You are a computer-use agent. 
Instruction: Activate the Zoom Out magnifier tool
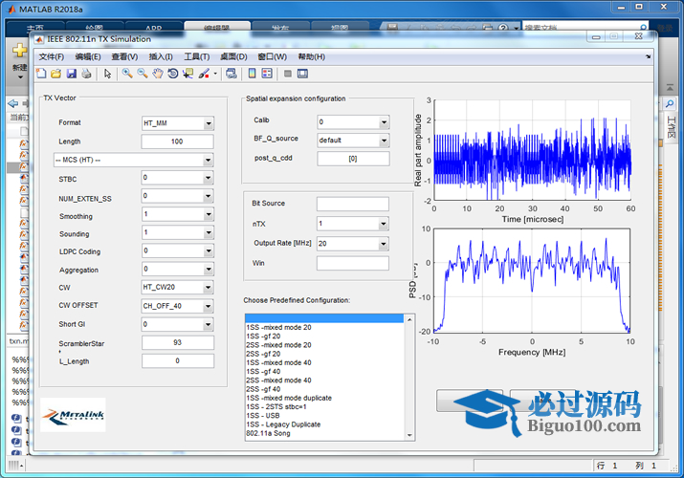143,74
